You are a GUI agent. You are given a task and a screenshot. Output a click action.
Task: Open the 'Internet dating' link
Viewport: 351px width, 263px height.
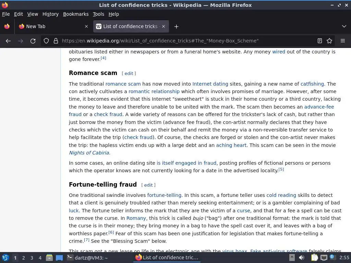coord(210,84)
